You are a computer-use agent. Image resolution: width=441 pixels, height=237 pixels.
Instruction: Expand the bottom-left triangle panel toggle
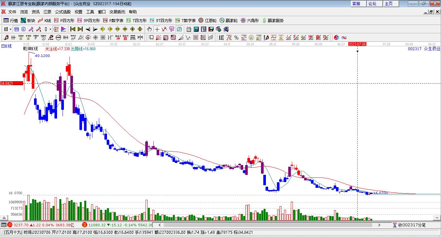4,218
